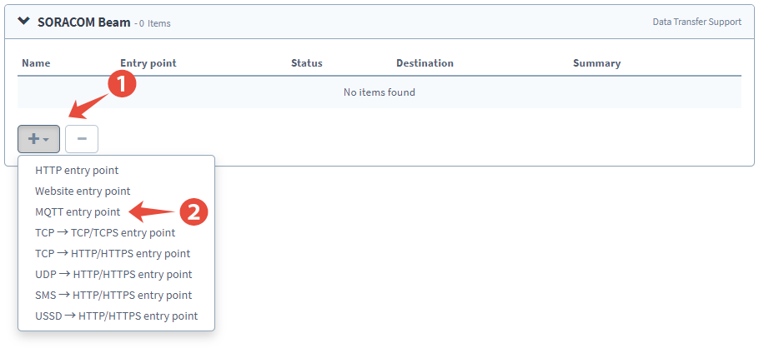
Task: Click the Status column header
Action: coord(306,63)
